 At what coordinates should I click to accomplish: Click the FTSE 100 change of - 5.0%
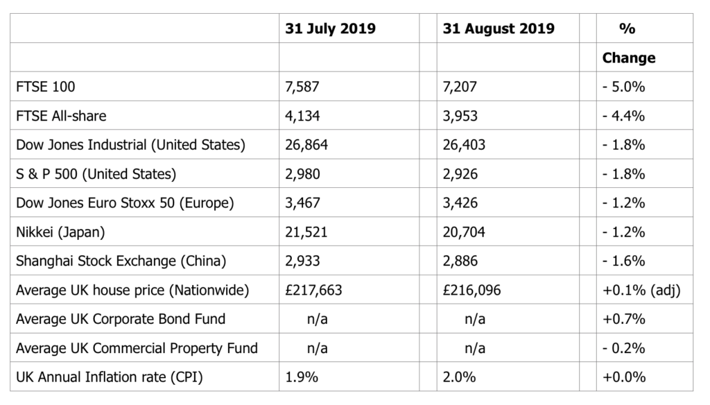pos(623,87)
